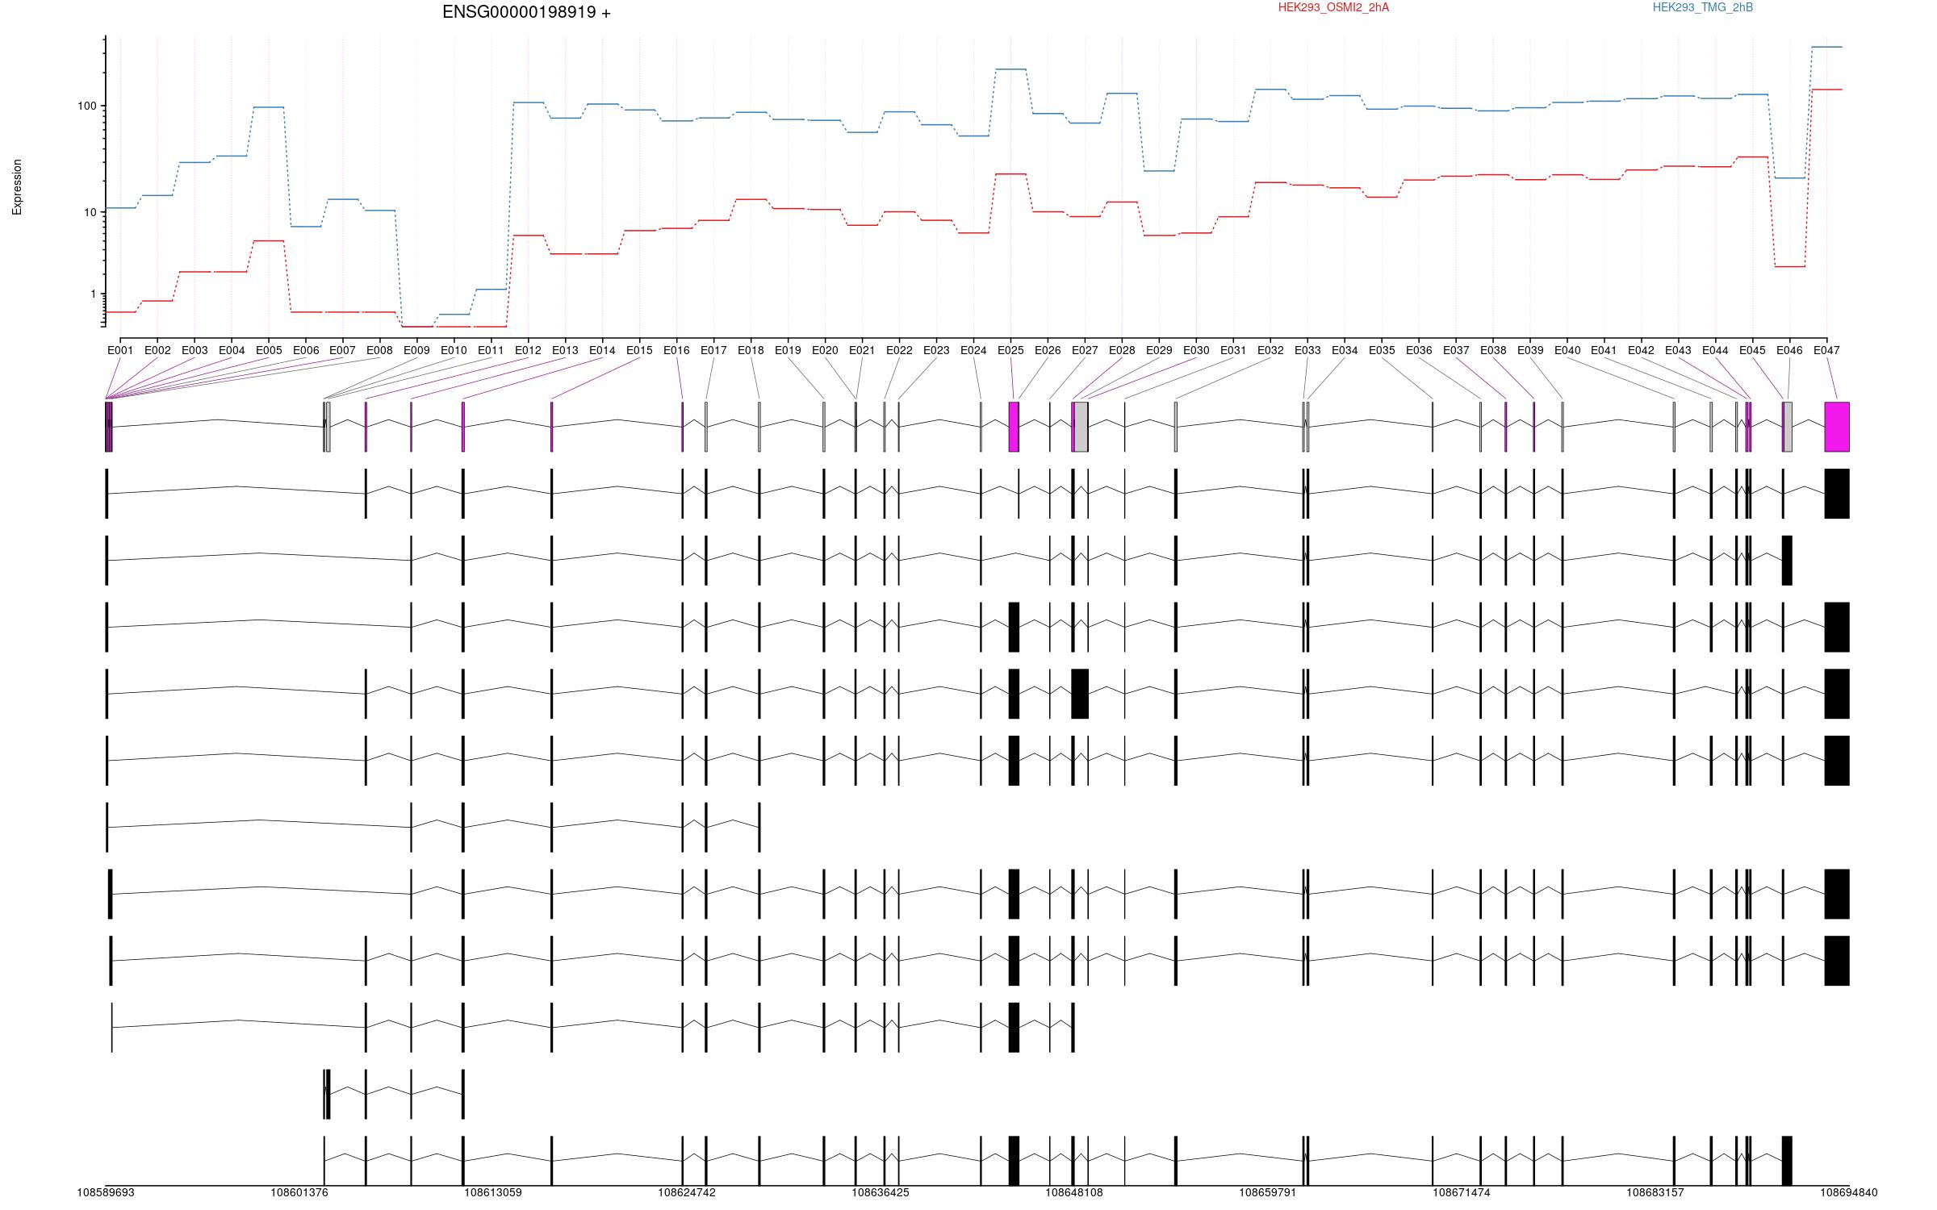Click genomic coordinate 108671474

[x=1462, y=1192]
